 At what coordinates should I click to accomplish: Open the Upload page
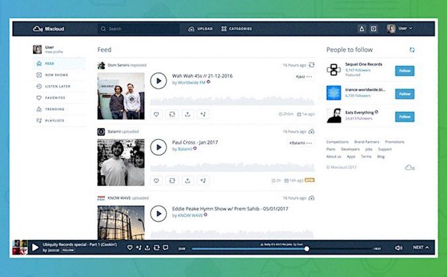coord(200,29)
